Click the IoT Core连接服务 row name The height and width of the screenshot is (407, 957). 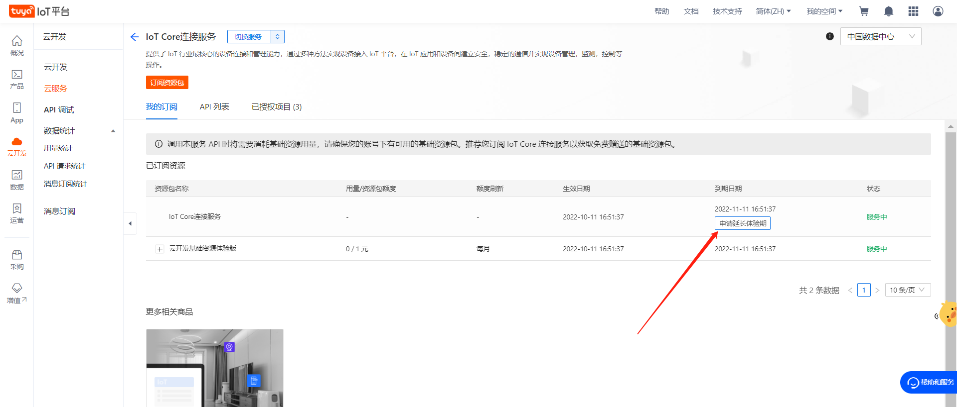click(x=195, y=217)
